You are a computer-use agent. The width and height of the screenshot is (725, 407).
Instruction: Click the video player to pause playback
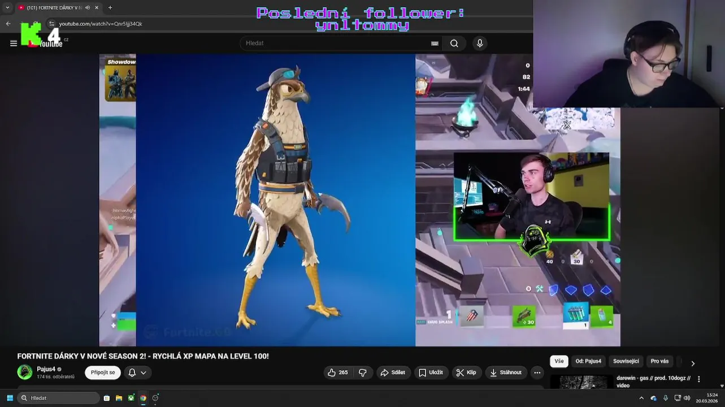(359, 200)
